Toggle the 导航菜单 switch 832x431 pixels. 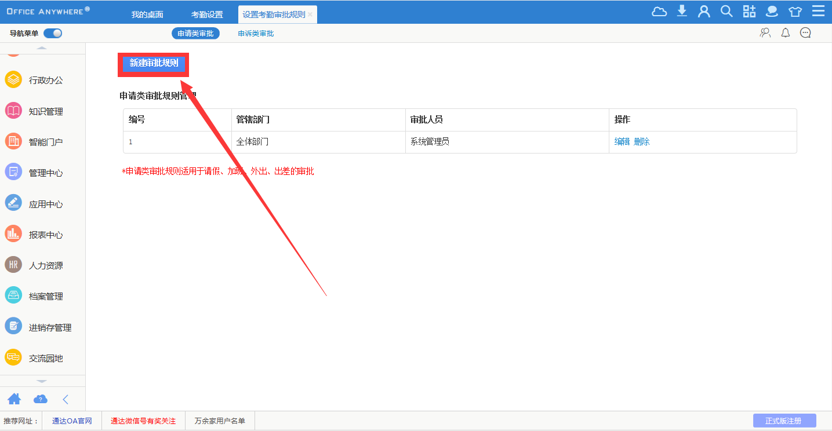(53, 33)
